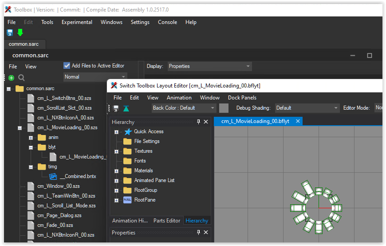This screenshot has width=386, height=246.
Task: Click the loading spinner layout in viewport
Action: coord(316,207)
